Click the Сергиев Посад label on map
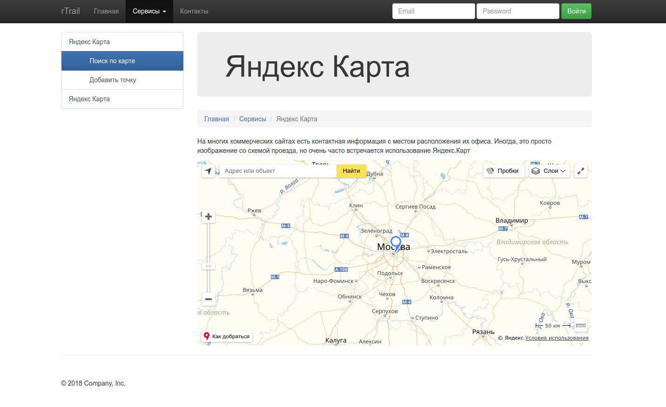The image size is (666, 407). click(x=416, y=207)
